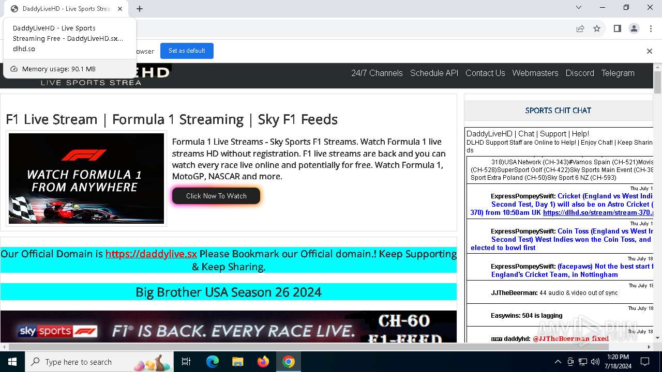
Task: Click the Memory usage 90.1 MB entry
Action: [x=70, y=69]
